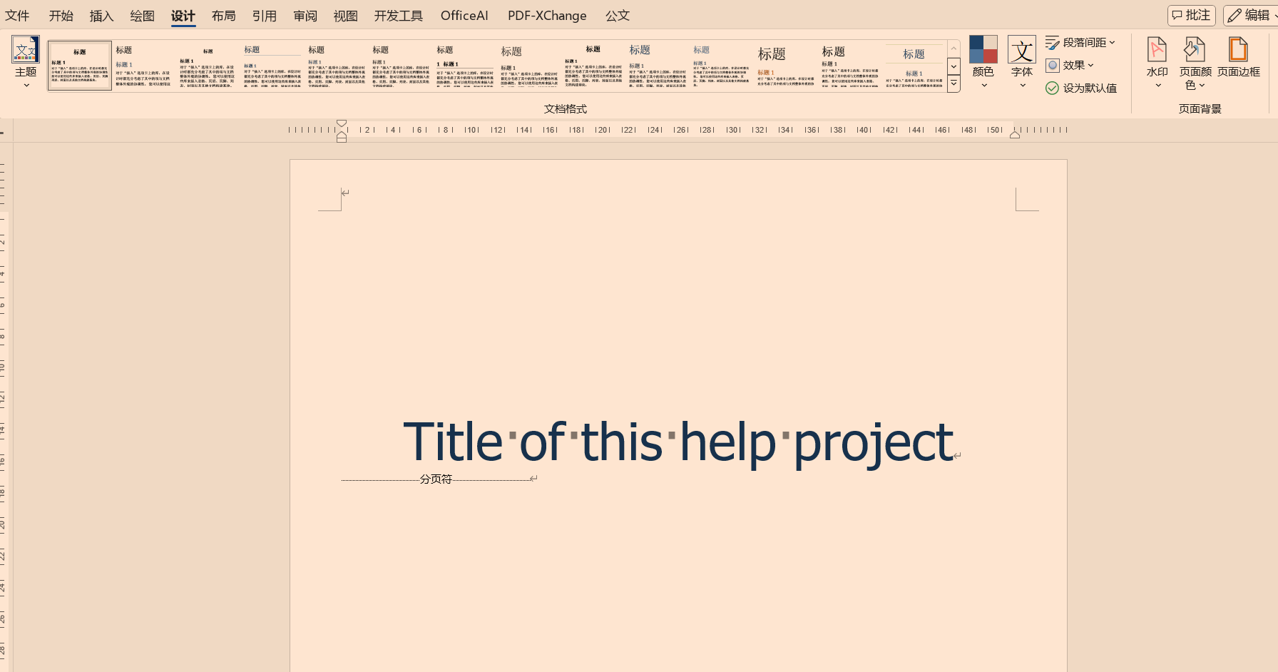
Task: Open the File (文件) menu
Action: (x=18, y=16)
